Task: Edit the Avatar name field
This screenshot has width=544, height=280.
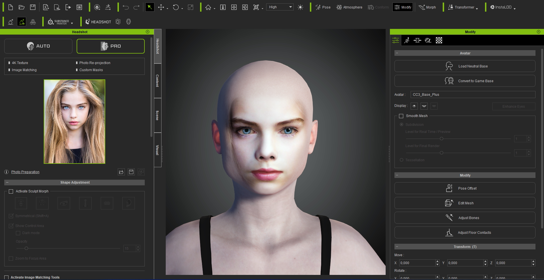Action: [x=473, y=95]
